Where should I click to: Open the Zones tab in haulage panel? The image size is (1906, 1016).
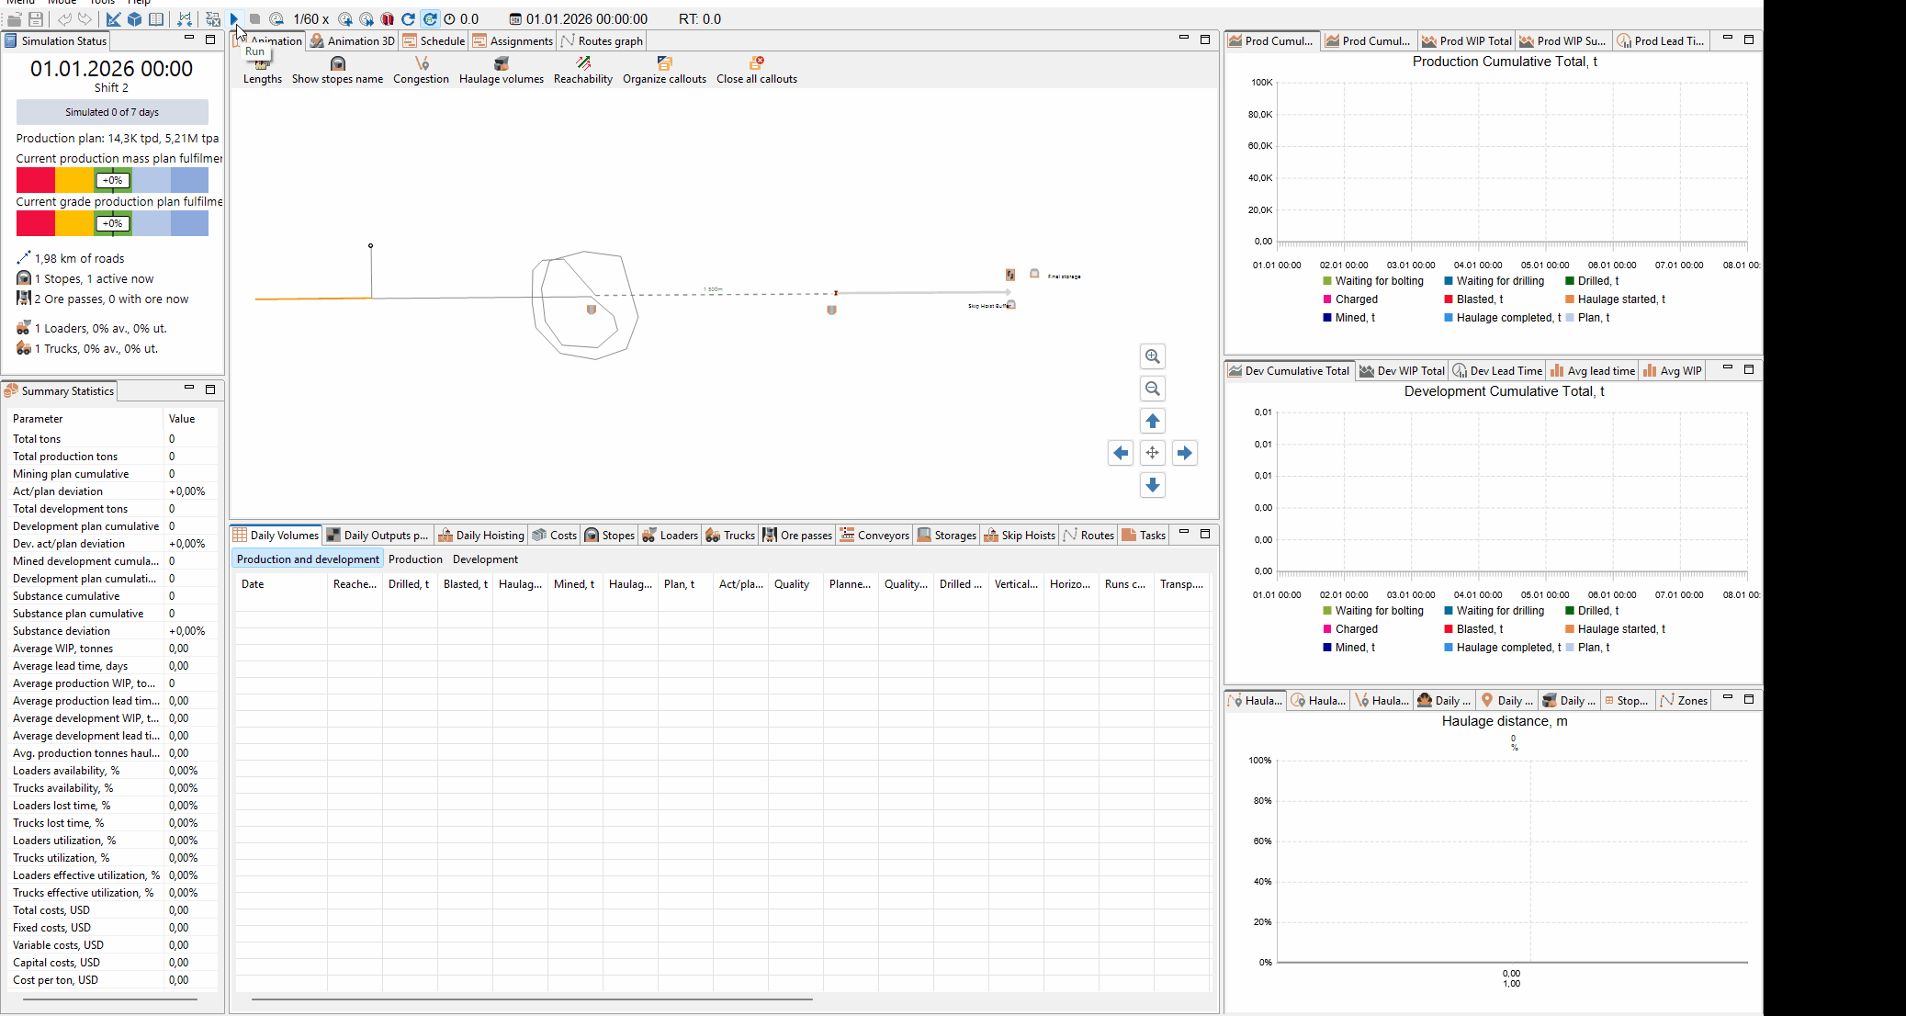pos(1684,700)
